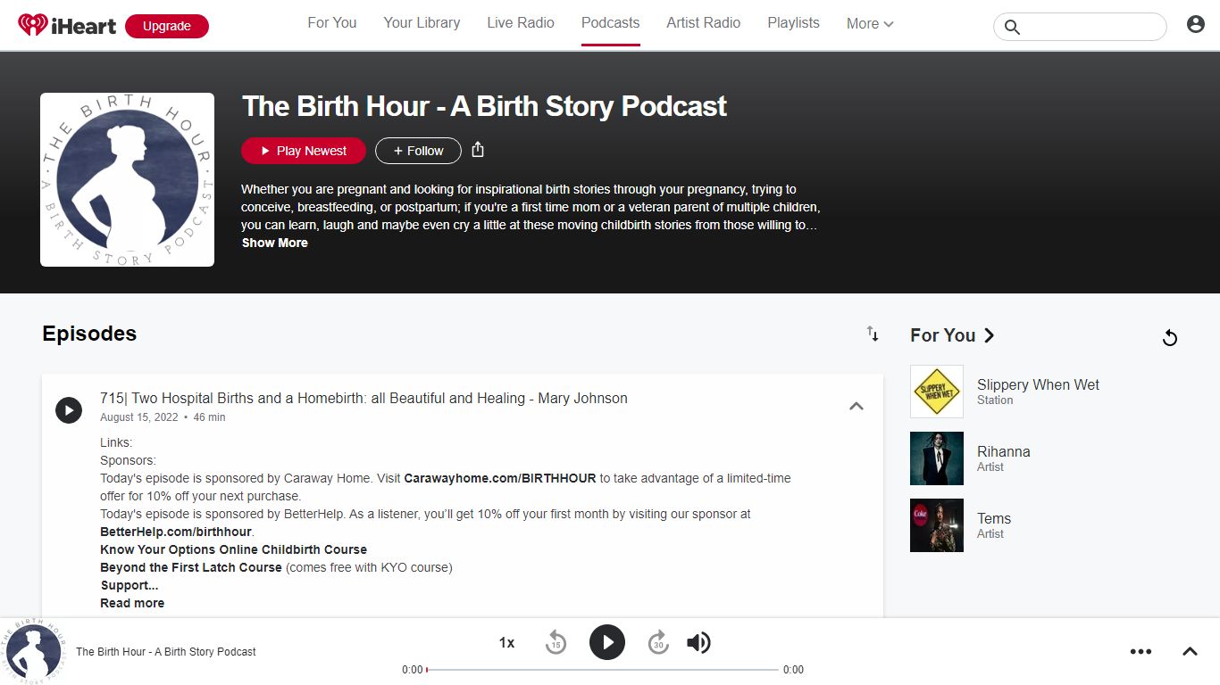Click the Slippery When Wet title

tap(1038, 384)
